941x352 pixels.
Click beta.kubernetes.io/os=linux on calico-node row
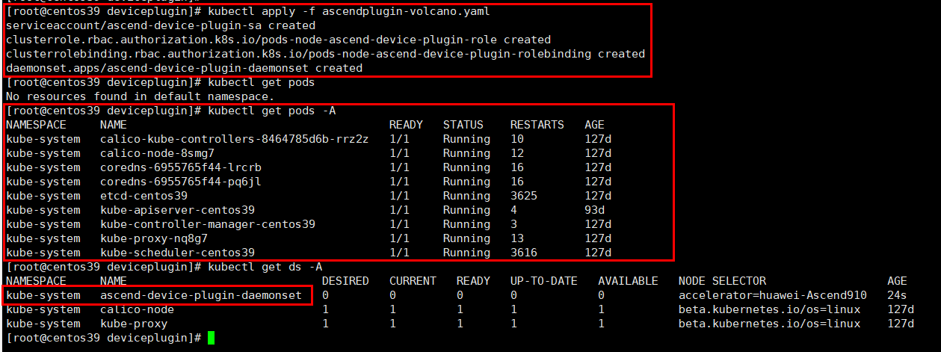point(769,309)
